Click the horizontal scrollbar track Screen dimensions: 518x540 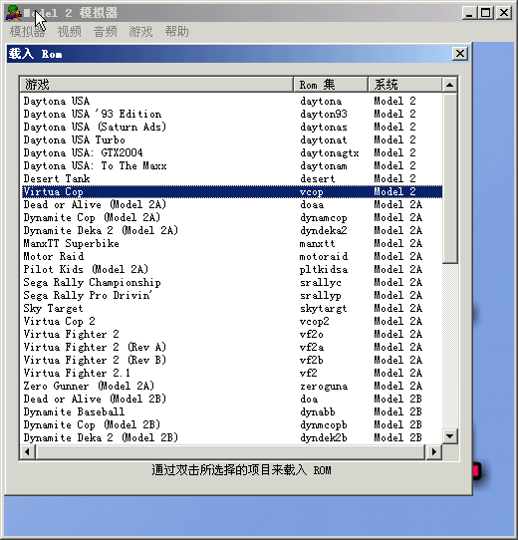(x=231, y=451)
